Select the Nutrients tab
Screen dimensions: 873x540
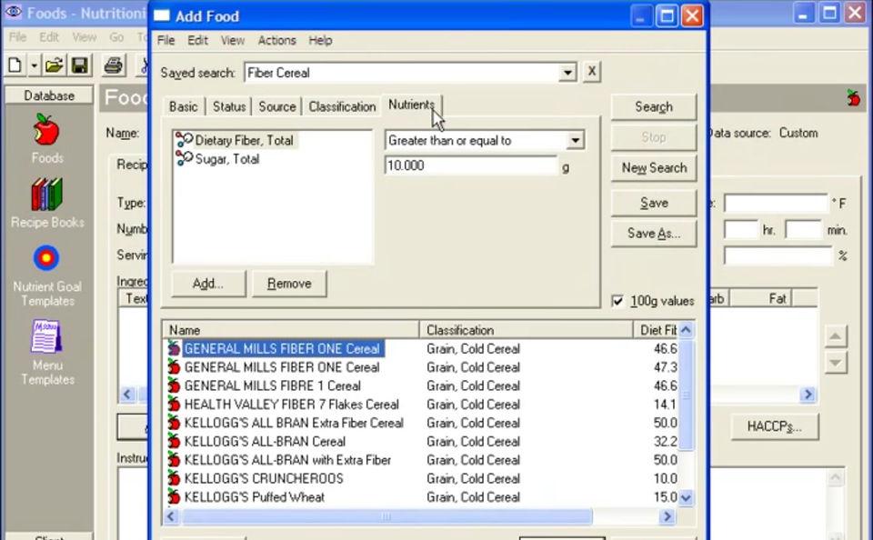tap(411, 105)
